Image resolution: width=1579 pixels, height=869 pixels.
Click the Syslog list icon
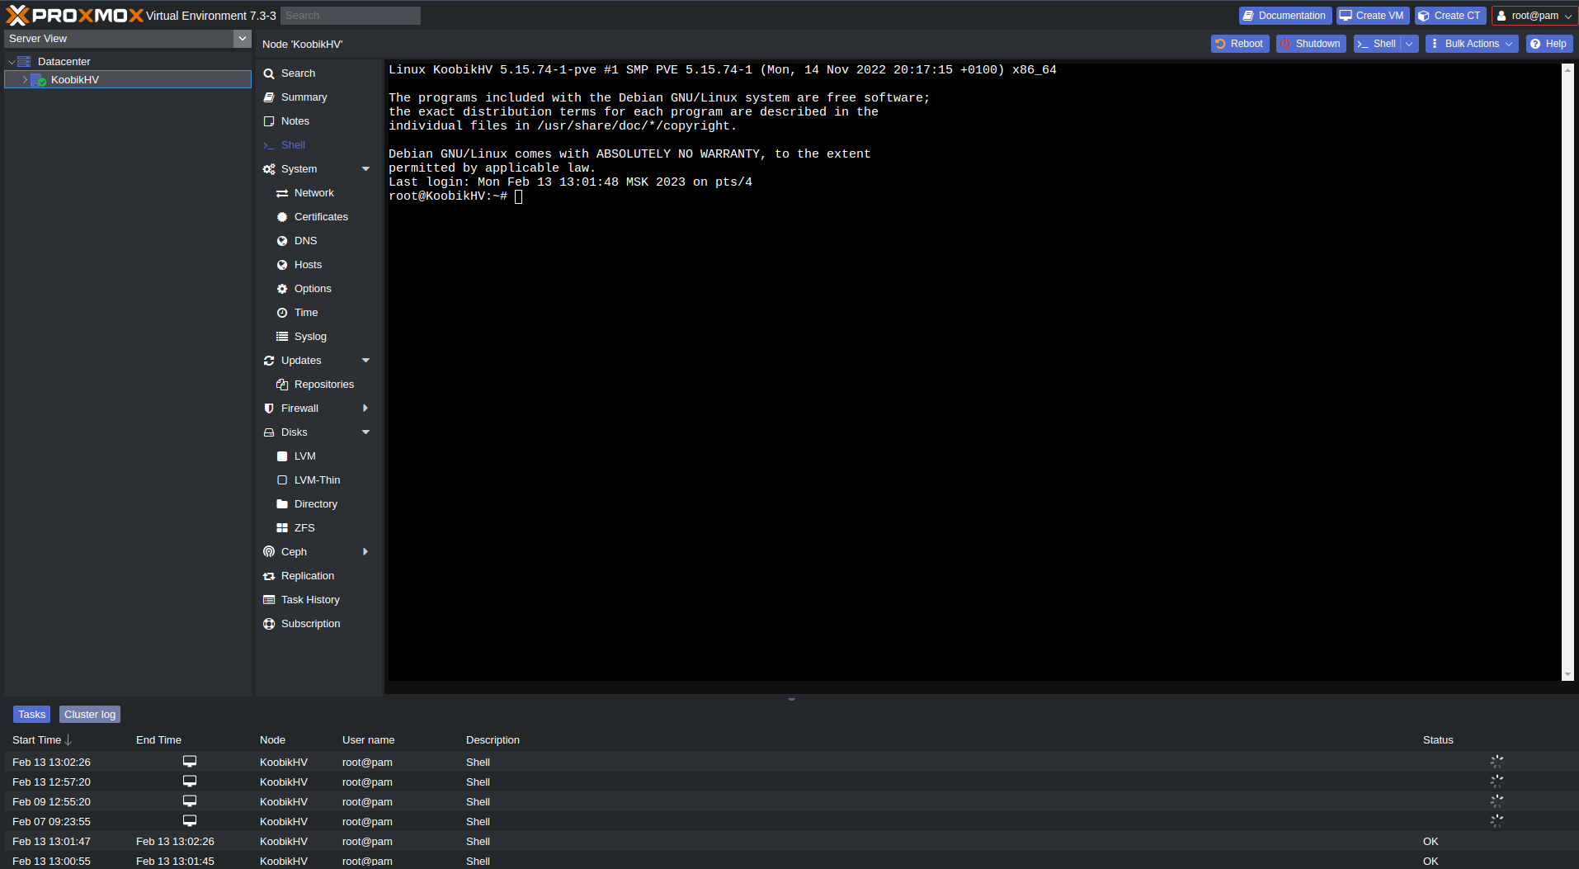click(282, 337)
